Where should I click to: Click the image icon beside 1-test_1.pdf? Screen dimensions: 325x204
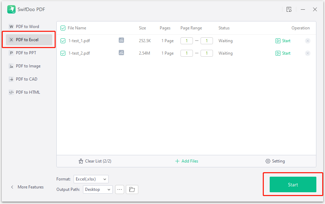pyautogui.click(x=121, y=40)
